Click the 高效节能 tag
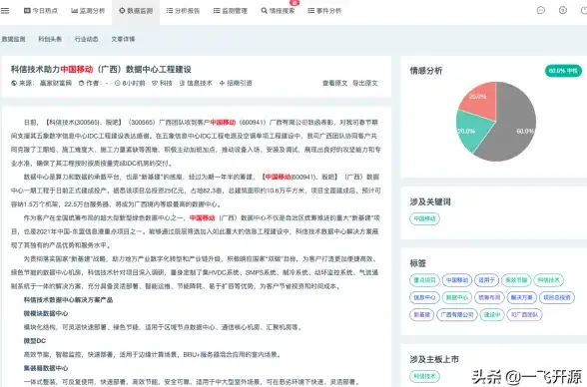This screenshot has height=387, width=587. [x=516, y=280]
